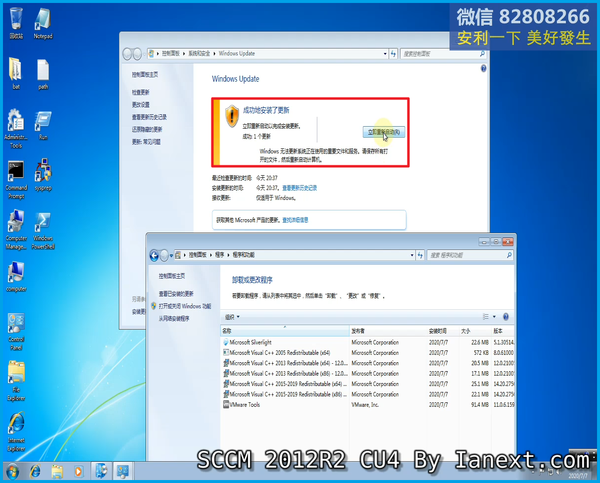Select the bat folder on the desktop

16,74
